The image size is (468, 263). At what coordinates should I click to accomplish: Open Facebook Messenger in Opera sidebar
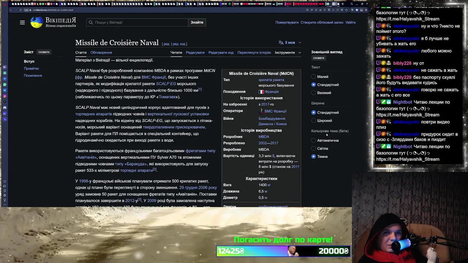pyautogui.click(x=5, y=79)
